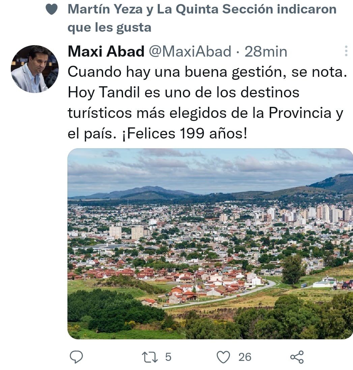Like the tweet with heart outline
The width and height of the screenshot is (353, 370).
(223, 357)
